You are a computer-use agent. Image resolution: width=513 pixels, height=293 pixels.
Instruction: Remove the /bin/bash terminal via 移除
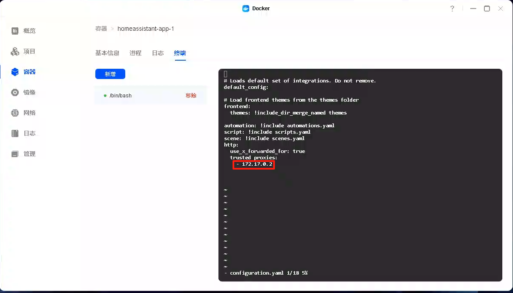tap(191, 95)
